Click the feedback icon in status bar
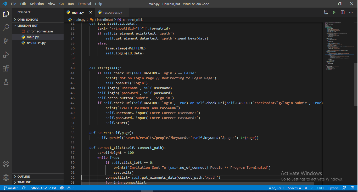 (344, 188)
